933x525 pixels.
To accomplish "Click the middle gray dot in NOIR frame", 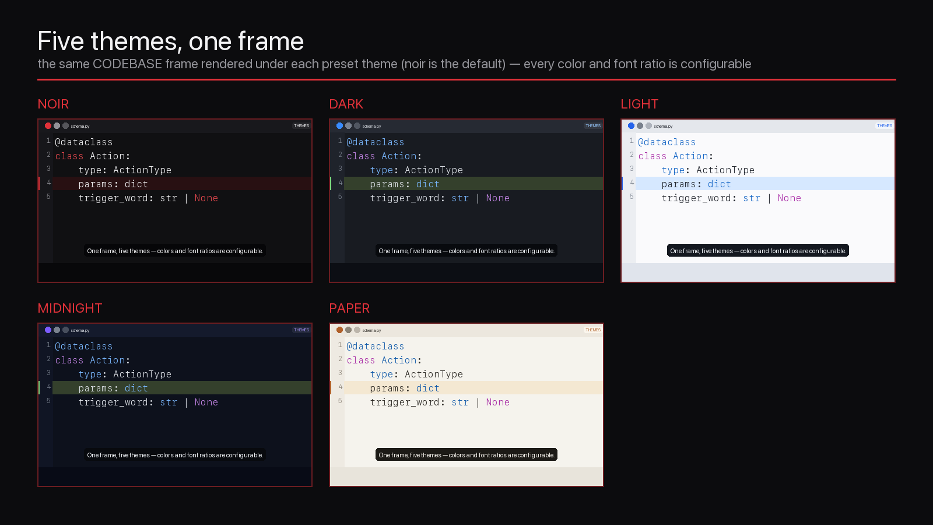I will (x=57, y=126).
